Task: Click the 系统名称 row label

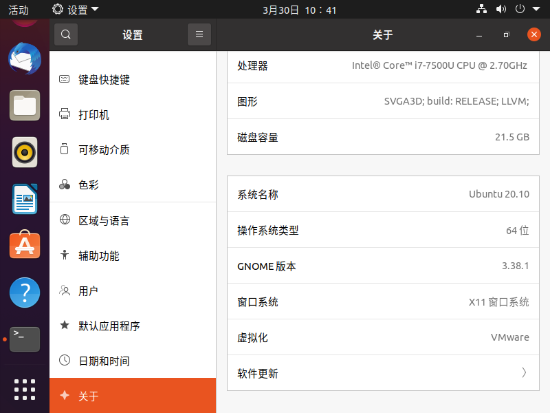Action: click(257, 194)
